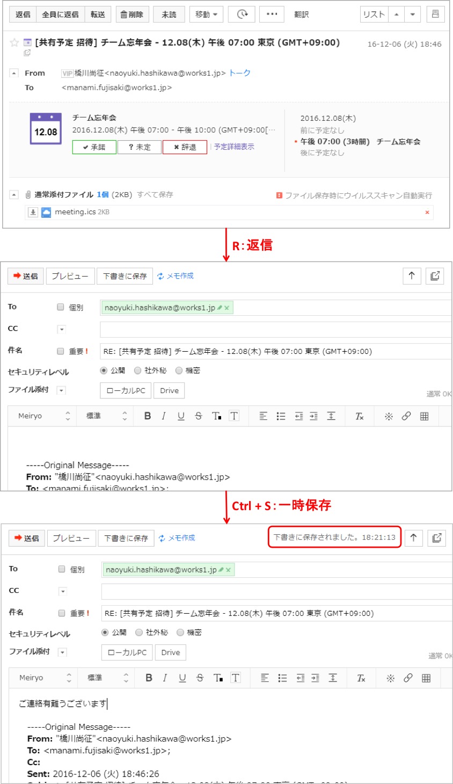Check 個別 in the reply showing the saved-draft notice
This screenshot has height=784, width=453.
pyautogui.click(x=62, y=569)
